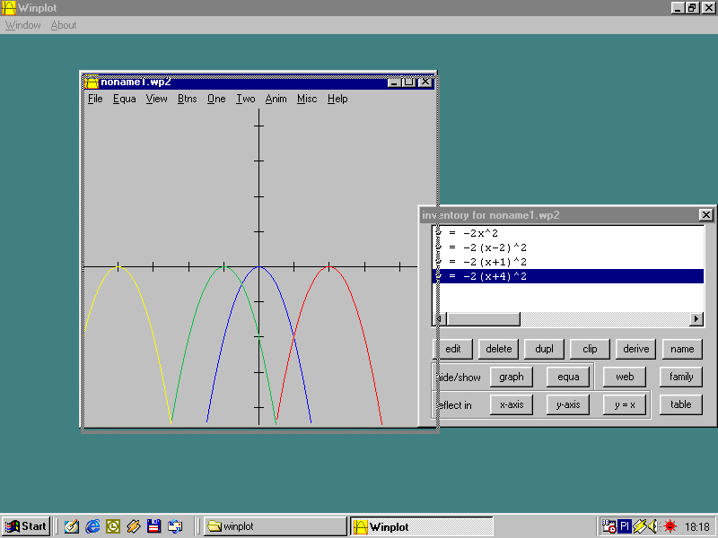The width and height of the screenshot is (718, 538).
Task: Click the floppy disk quick launch icon
Action: click(153, 526)
